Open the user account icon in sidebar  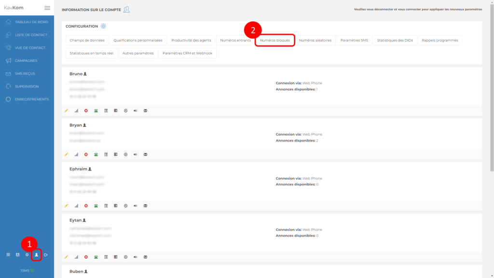(x=36, y=254)
